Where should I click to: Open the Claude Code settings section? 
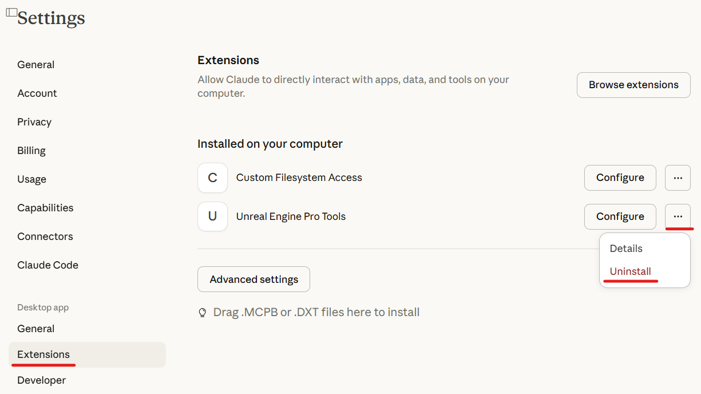click(47, 265)
